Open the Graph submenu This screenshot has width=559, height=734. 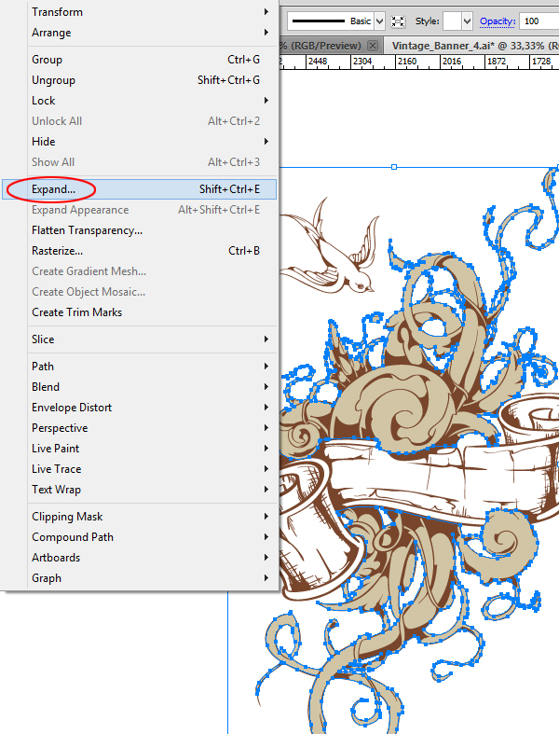(x=139, y=578)
